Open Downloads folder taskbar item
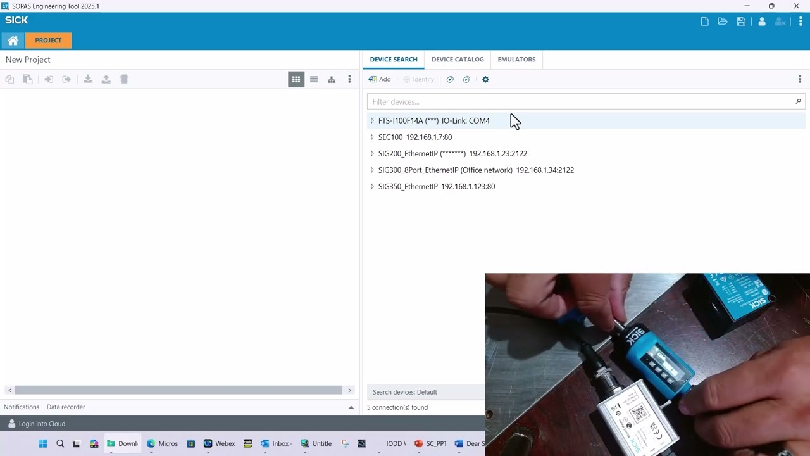This screenshot has width=810, height=456. [123, 443]
